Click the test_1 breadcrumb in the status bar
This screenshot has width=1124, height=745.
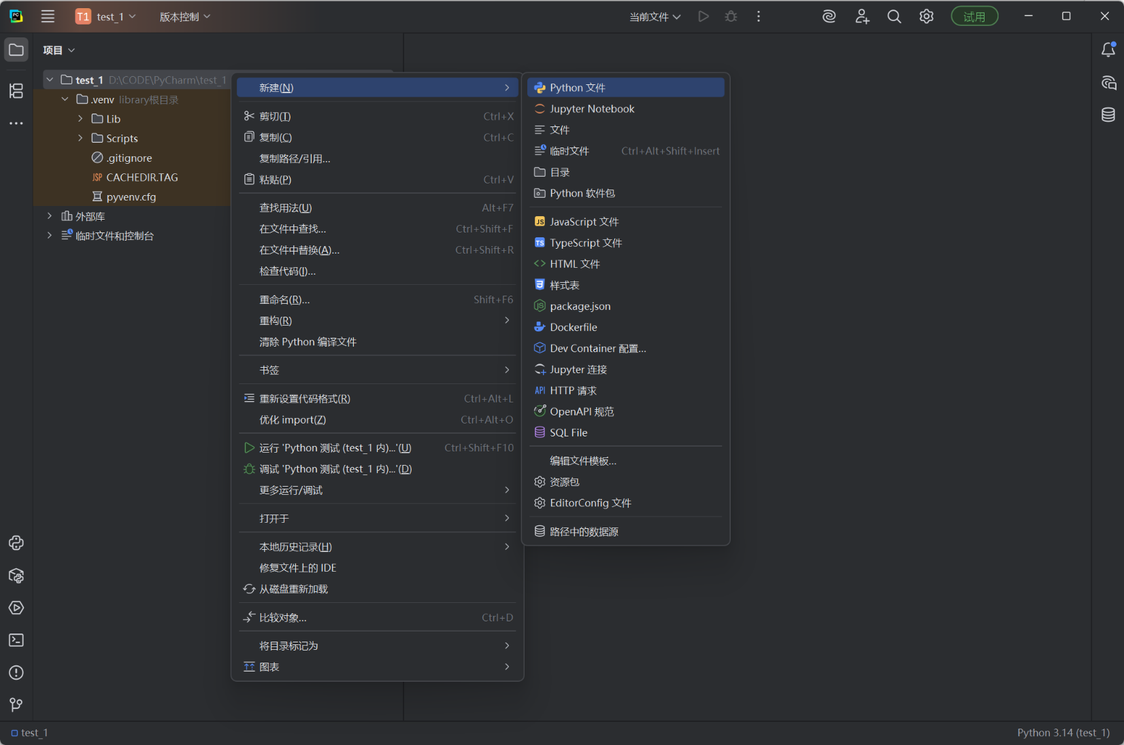click(x=29, y=733)
